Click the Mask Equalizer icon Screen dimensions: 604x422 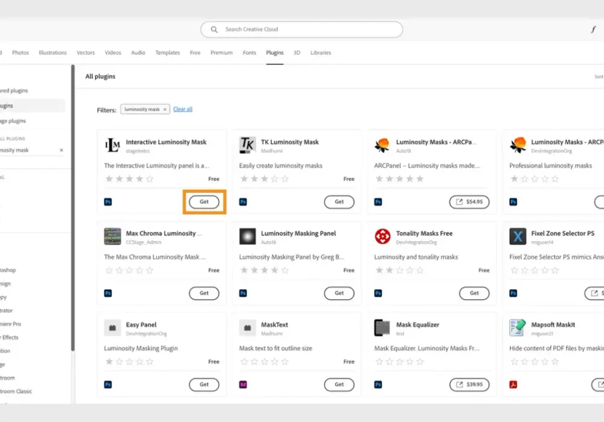(x=382, y=328)
